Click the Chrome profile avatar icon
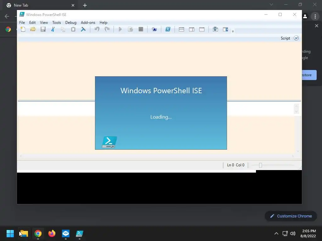The width and height of the screenshot is (322, 241). pos(305,16)
